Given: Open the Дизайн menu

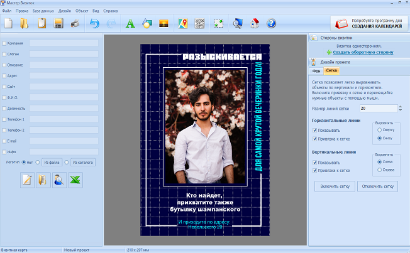Looking at the screenshot, I should pos(65,11).
